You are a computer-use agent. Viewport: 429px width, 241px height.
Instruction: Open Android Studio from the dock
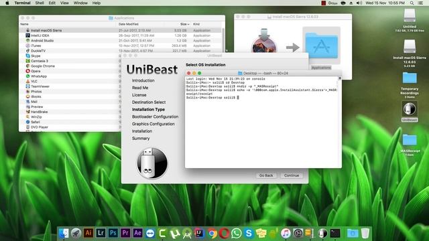point(187,234)
